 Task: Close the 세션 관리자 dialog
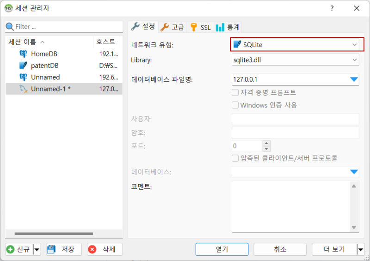coord(357,8)
